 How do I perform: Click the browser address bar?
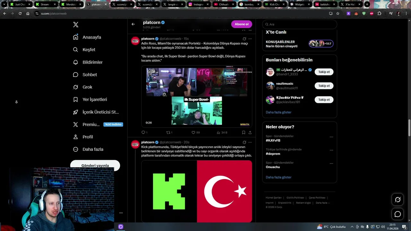(180, 13)
